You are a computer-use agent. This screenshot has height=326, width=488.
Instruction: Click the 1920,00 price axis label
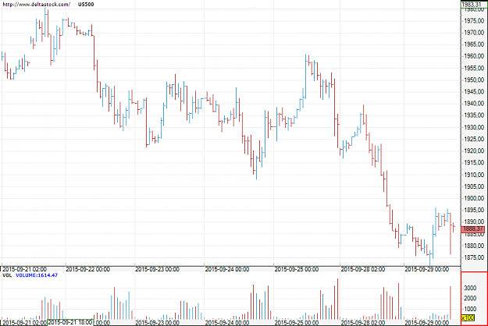coord(474,151)
